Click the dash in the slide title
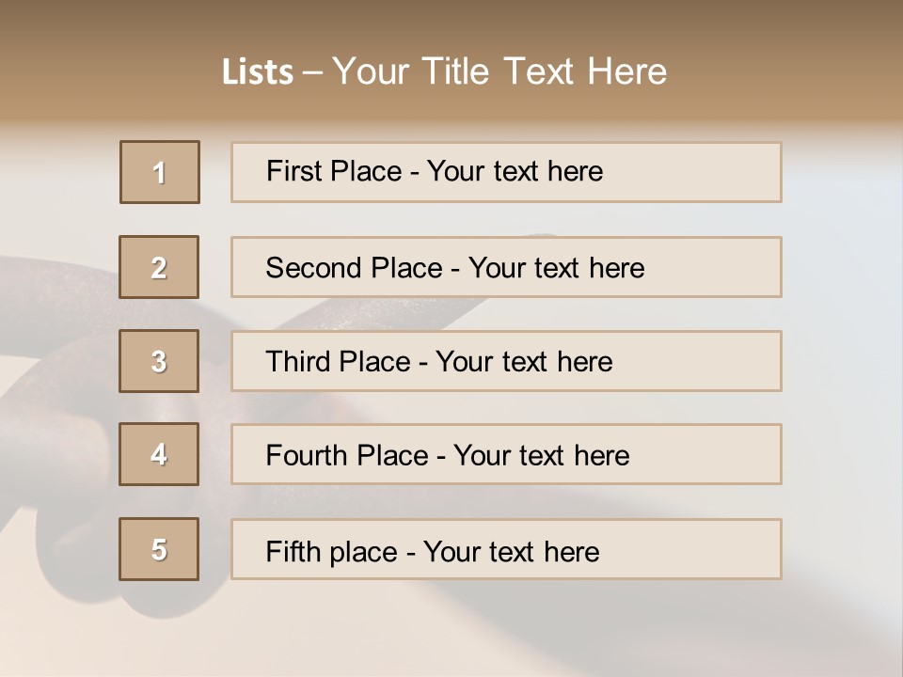The height and width of the screenshot is (677, 903). pos(312,72)
